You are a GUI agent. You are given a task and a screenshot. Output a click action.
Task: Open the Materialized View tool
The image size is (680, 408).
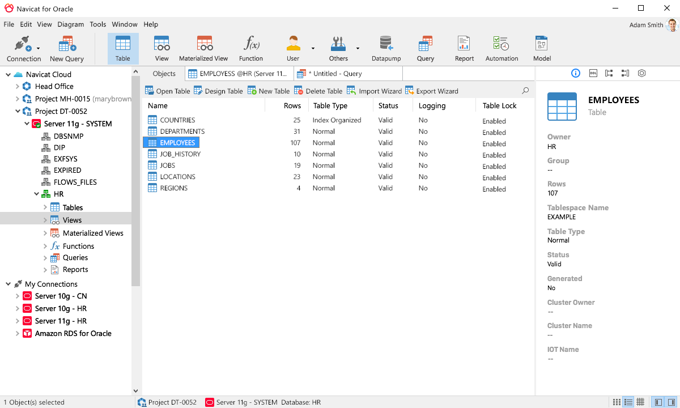click(204, 48)
